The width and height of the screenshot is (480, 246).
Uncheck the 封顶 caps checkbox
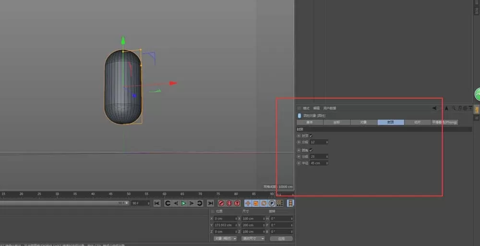(x=312, y=135)
